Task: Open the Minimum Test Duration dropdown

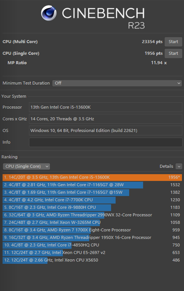Action: [x=117, y=83]
